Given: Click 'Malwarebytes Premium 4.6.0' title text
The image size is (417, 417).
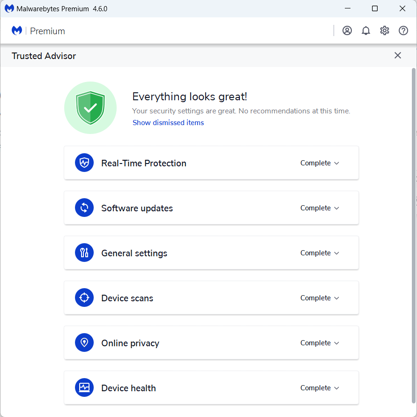Looking at the screenshot, I should [x=62, y=9].
